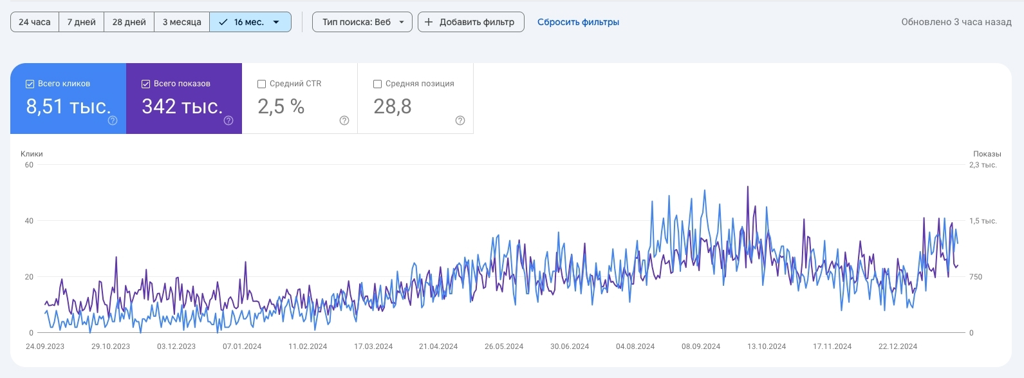The width and height of the screenshot is (1024, 378).
Task: Click the 03.12.2023 axis date label
Action: pyautogui.click(x=176, y=346)
